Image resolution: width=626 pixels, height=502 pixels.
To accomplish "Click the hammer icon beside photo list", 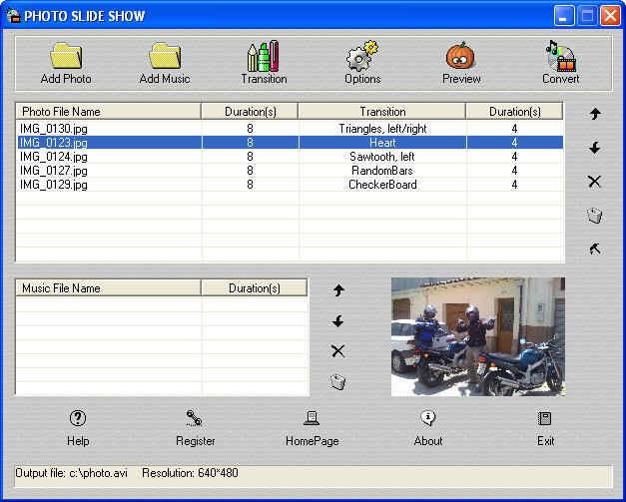I will (x=595, y=250).
